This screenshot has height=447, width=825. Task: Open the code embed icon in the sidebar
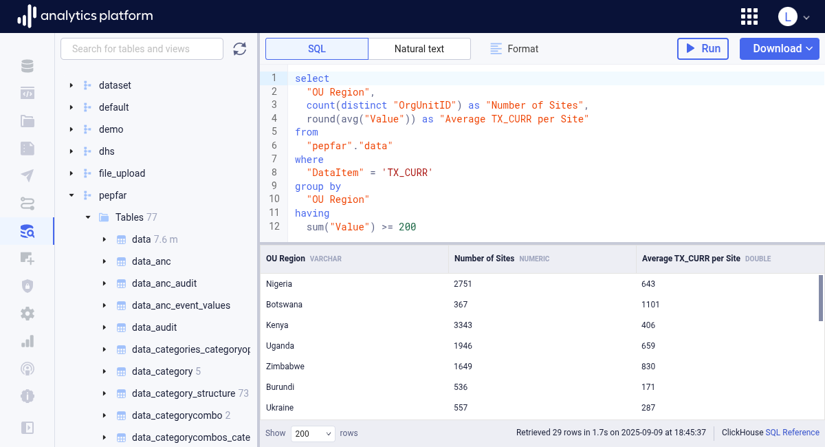pos(27,94)
